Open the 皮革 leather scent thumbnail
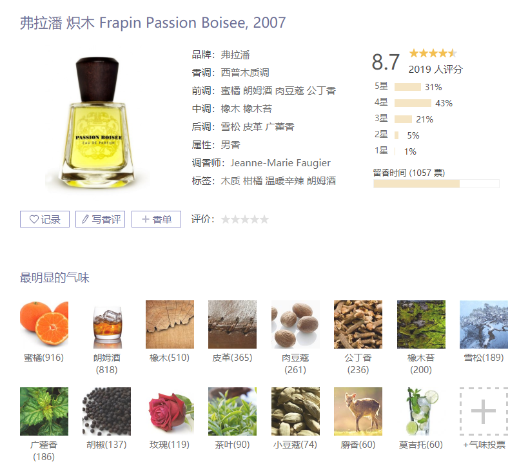Image resolution: width=519 pixels, height=473 pixels. point(232,324)
